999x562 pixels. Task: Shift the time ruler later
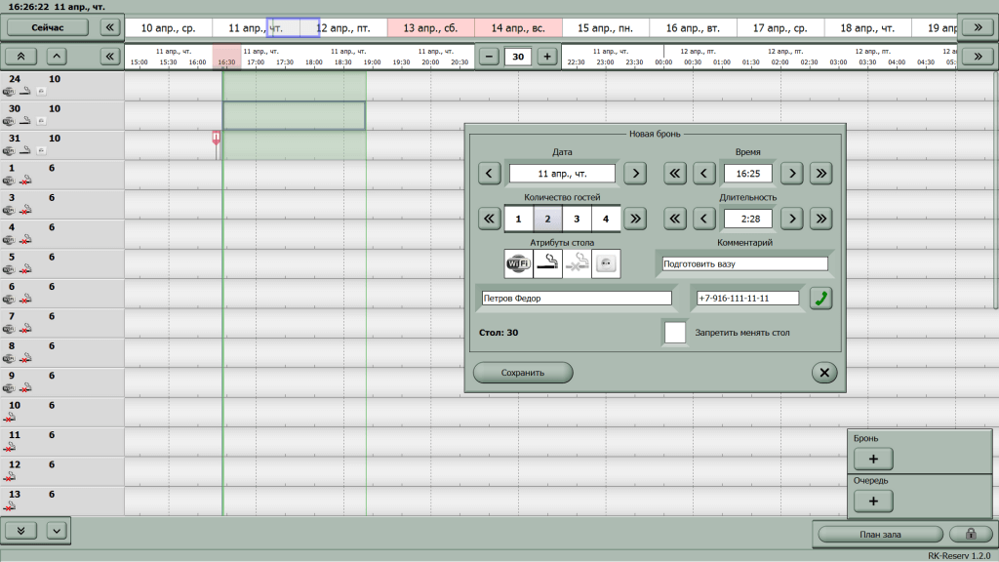tap(978, 57)
